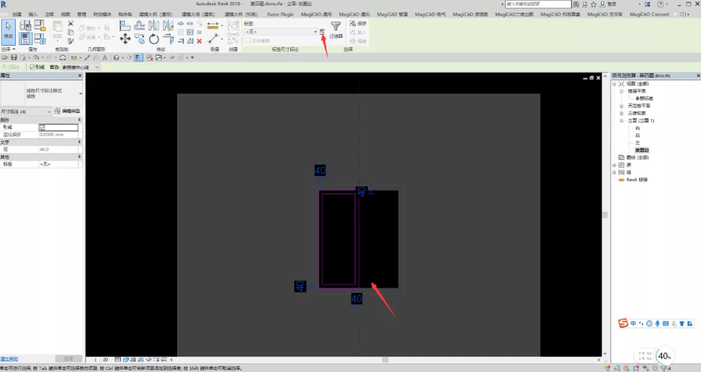Expand the Ceiling Plans tree node
This screenshot has height=372, width=701.
click(621, 106)
